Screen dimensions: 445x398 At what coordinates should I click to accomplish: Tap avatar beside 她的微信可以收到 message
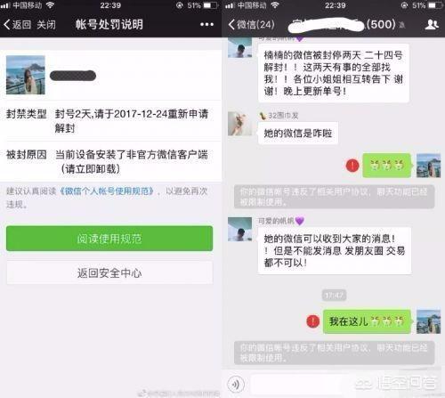(240, 229)
